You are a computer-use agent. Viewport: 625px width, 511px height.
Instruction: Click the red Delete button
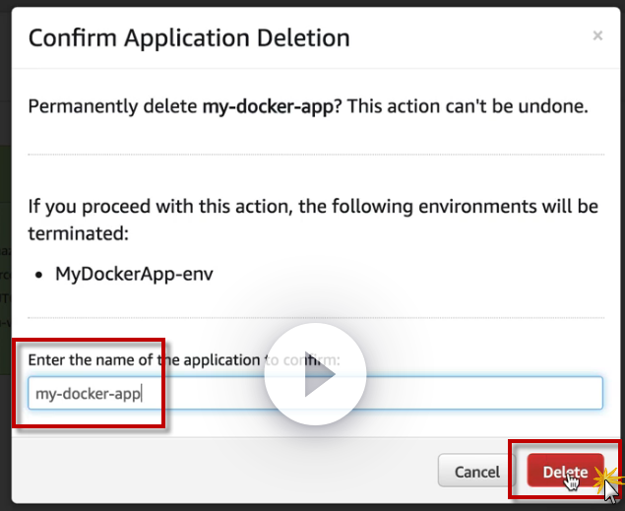coord(565,472)
